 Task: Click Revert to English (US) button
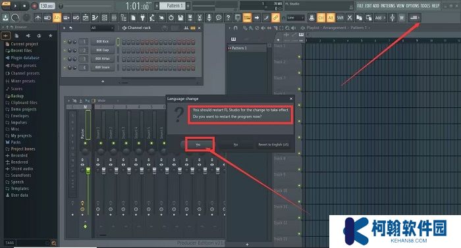tap(273, 145)
